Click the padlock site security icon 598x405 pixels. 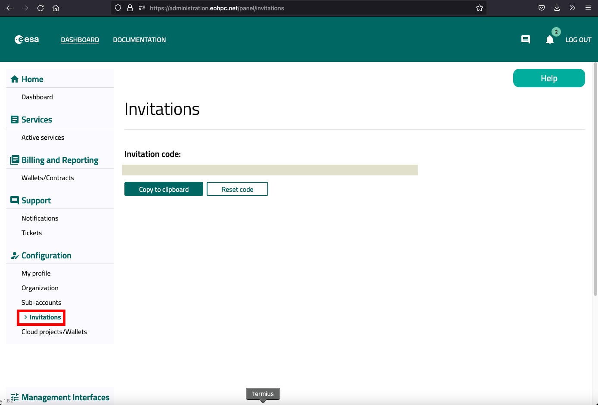[130, 8]
